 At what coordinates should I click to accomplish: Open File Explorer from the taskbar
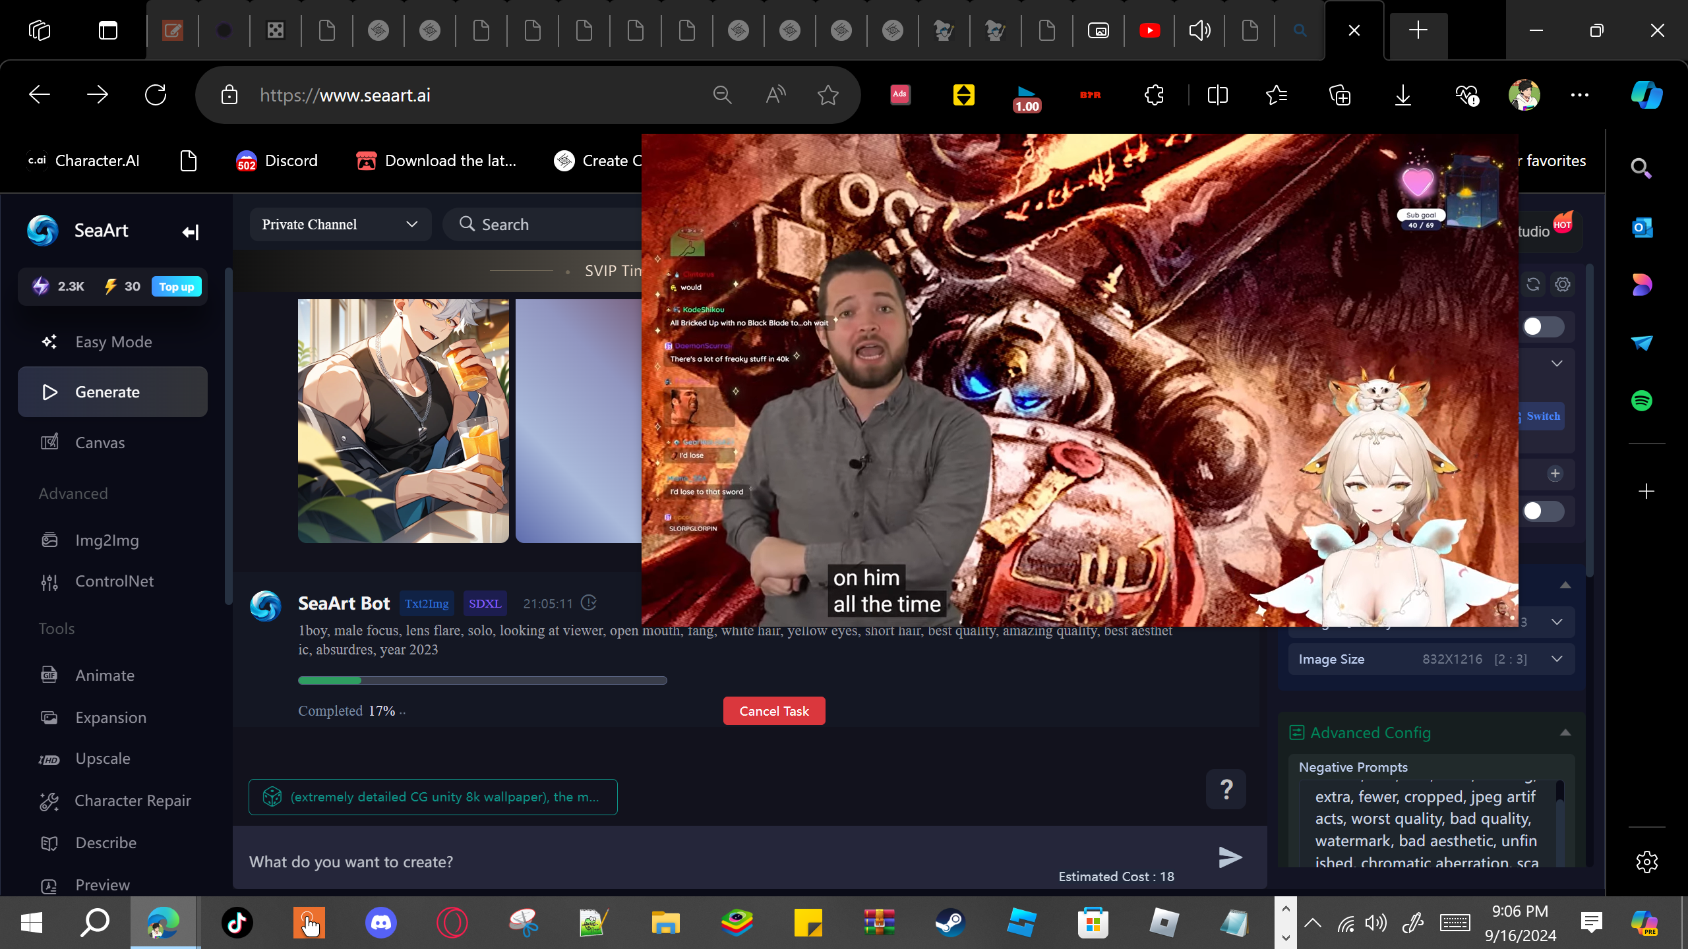click(665, 923)
